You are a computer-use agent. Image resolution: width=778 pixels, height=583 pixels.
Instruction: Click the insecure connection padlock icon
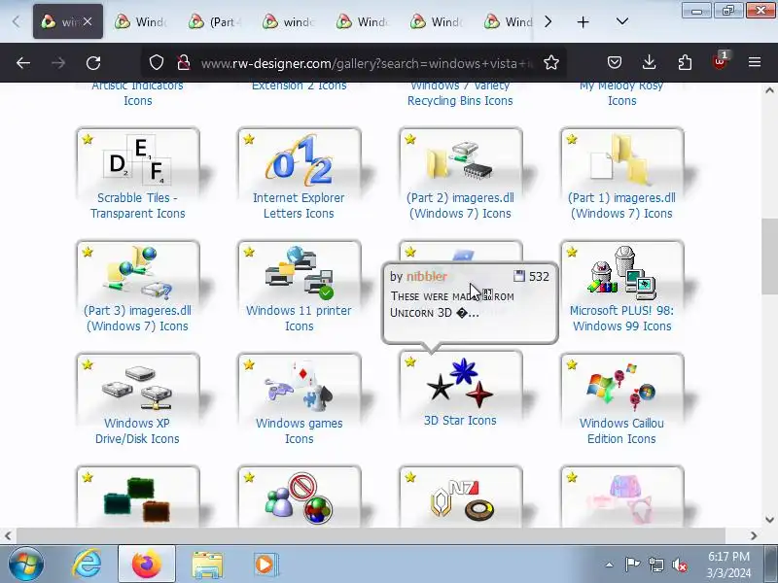pos(184,63)
